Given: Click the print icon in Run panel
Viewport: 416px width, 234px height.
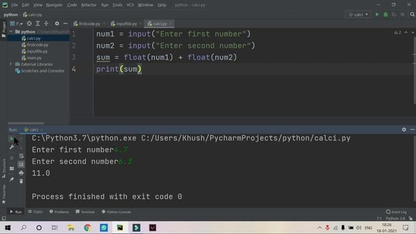Looking at the screenshot, I should 21,173.
